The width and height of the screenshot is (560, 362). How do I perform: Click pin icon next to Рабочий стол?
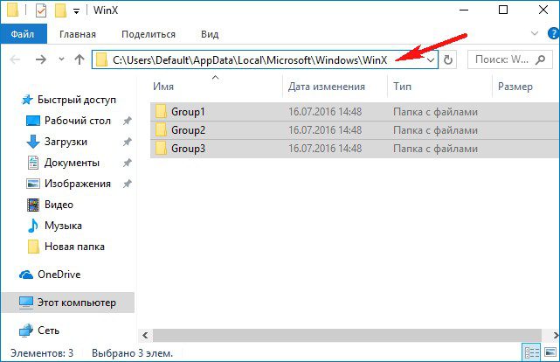click(128, 122)
